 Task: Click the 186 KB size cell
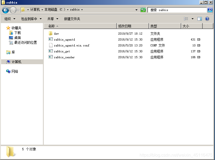195,57
